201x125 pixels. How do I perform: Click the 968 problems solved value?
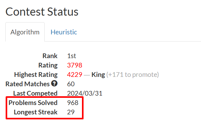click(73, 103)
